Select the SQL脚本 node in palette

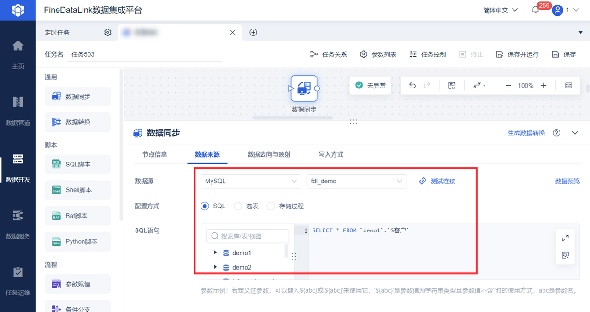[x=77, y=164]
